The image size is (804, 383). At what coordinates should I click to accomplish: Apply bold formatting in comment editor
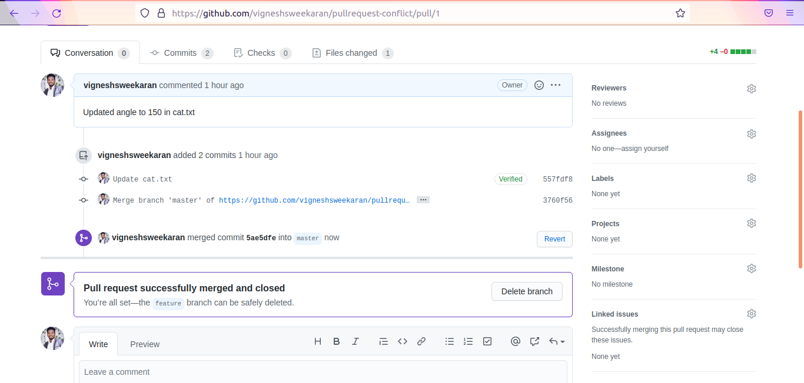point(337,341)
